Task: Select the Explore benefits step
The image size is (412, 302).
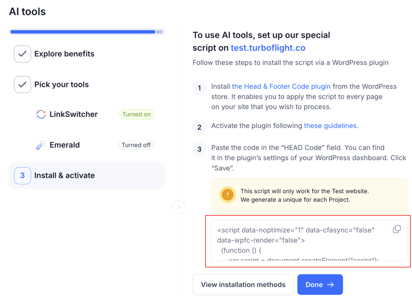Action: click(x=64, y=54)
